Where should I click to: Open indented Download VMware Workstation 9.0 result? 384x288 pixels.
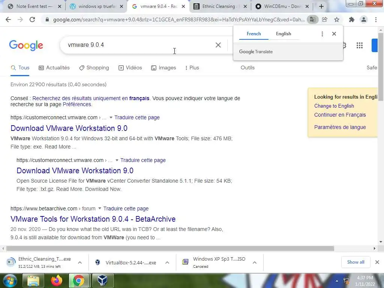coord(75,171)
